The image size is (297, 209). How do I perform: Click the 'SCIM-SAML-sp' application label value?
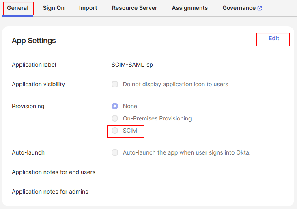coord(132,65)
